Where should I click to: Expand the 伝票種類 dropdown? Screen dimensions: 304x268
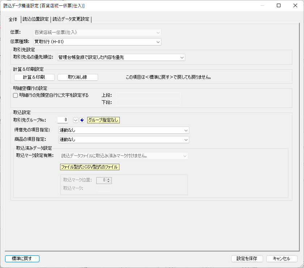[97, 42]
